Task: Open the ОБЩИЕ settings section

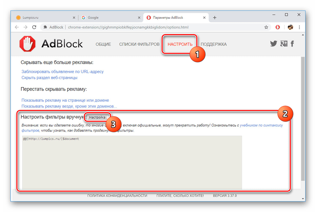Action: (x=103, y=44)
